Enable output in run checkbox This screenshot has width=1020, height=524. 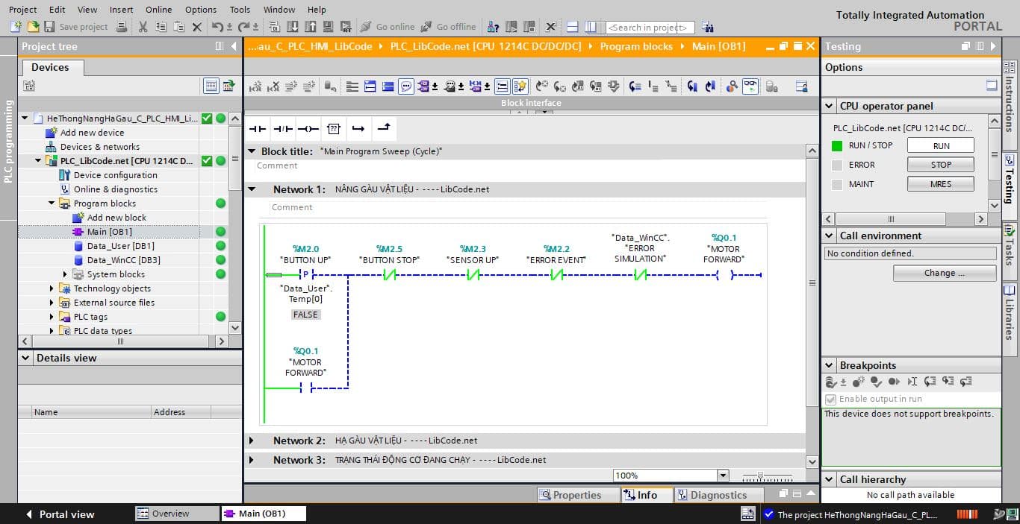(830, 399)
